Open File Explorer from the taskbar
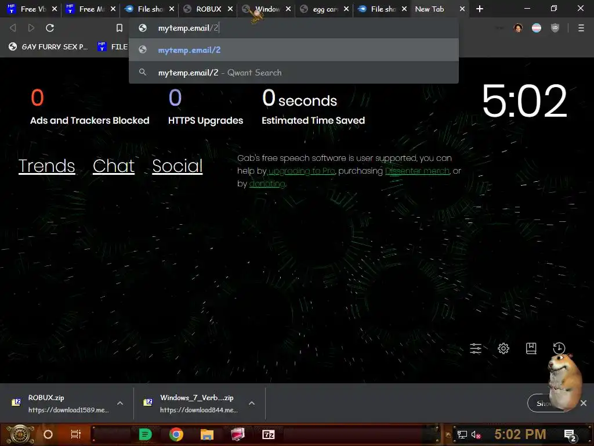This screenshot has width=594, height=446. [x=207, y=434]
